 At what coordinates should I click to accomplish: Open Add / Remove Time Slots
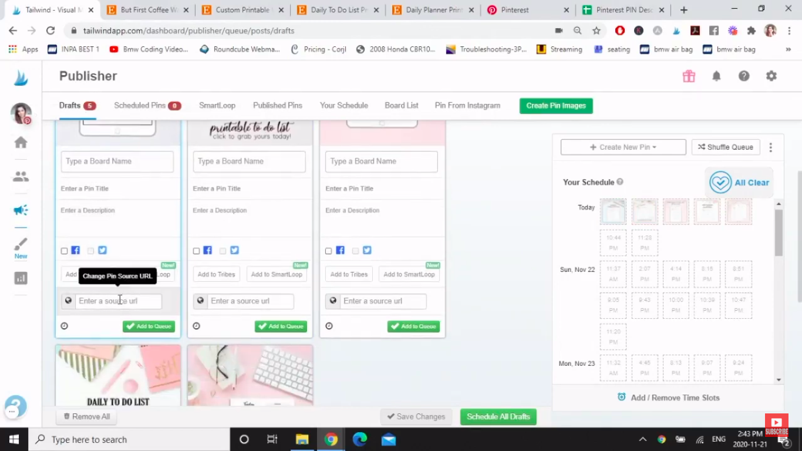(x=669, y=398)
